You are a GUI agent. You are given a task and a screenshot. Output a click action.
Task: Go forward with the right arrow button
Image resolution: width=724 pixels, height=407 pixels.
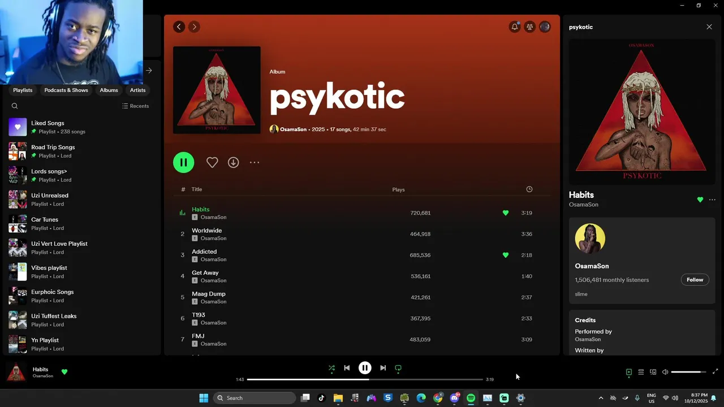(x=194, y=27)
